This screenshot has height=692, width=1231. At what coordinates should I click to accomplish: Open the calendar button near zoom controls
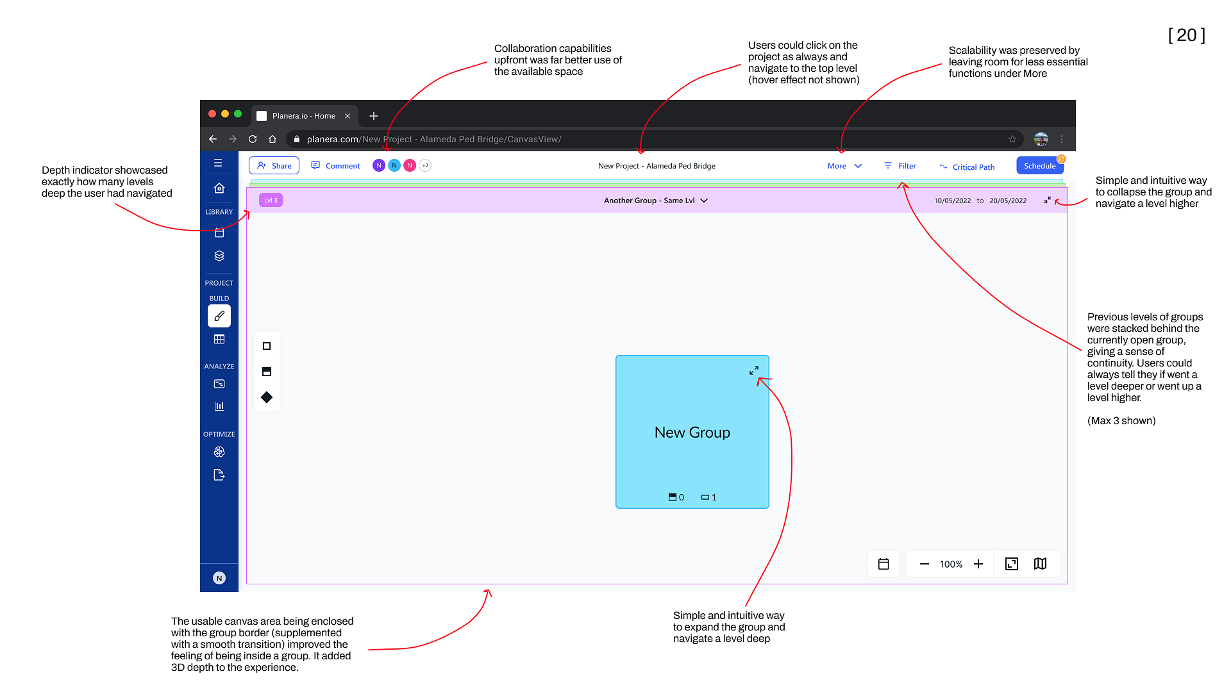coord(883,564)
